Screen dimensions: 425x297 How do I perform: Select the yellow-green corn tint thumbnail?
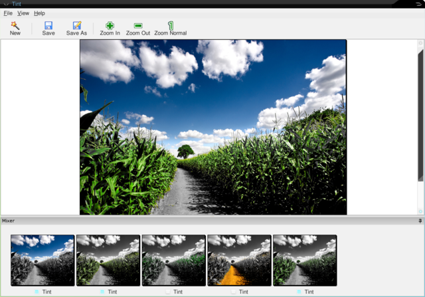(108, 260)
